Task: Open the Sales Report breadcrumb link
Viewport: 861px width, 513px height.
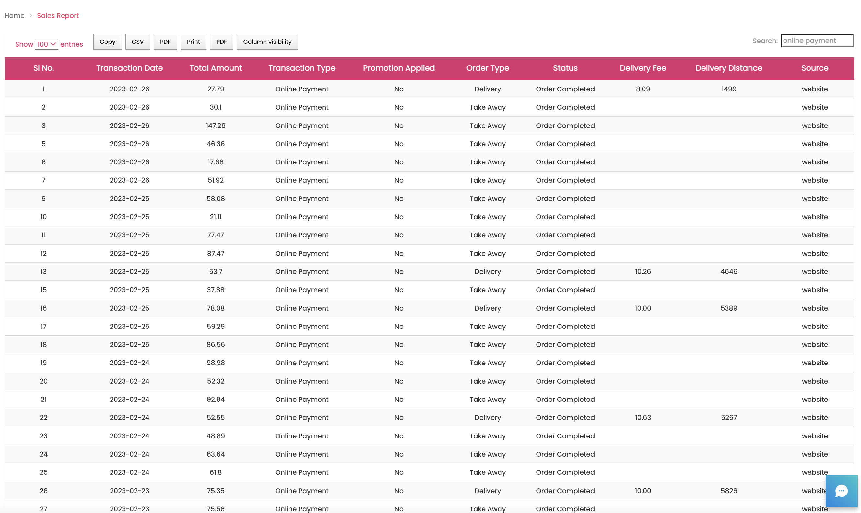Action: (58, 16)
